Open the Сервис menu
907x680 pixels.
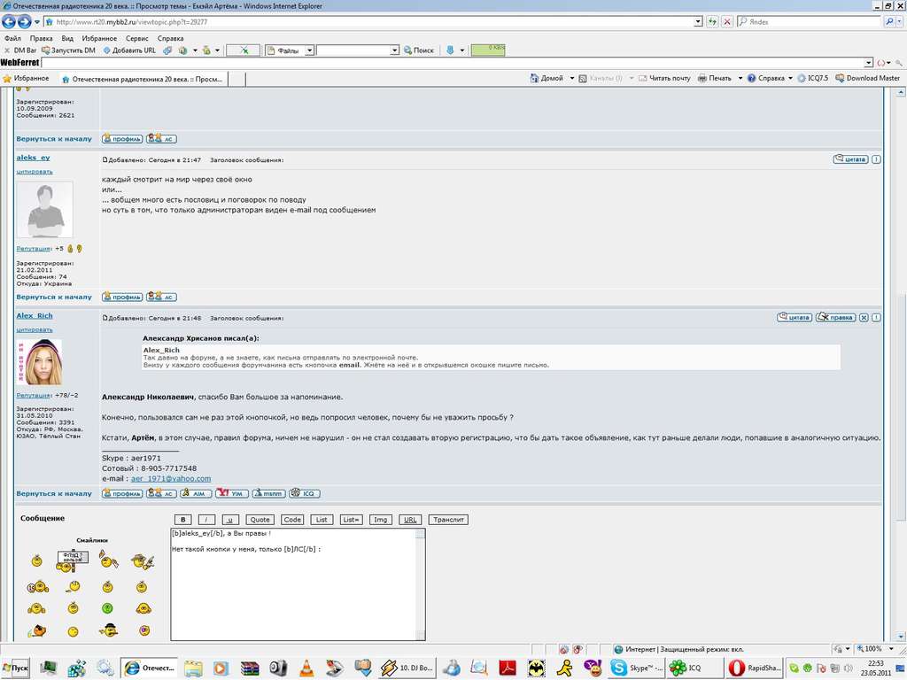137,38
